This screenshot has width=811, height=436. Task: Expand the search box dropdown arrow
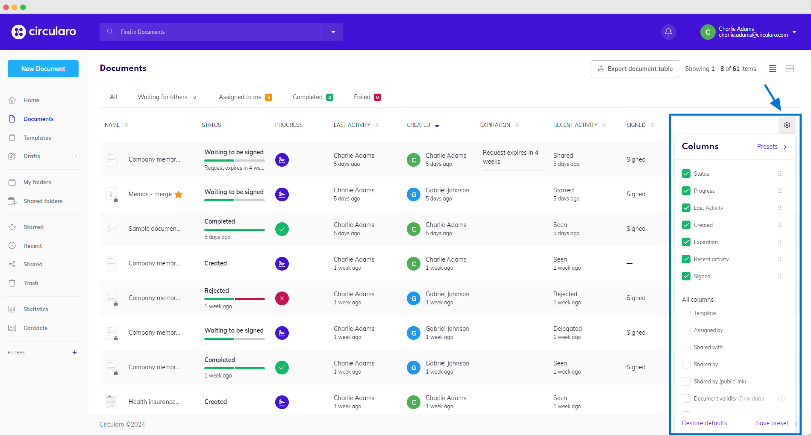(333, 32)
